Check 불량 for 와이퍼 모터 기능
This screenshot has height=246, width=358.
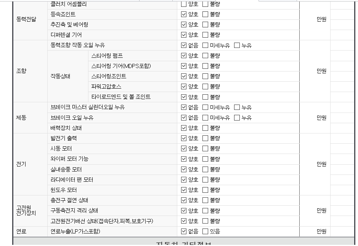point(205,159)
